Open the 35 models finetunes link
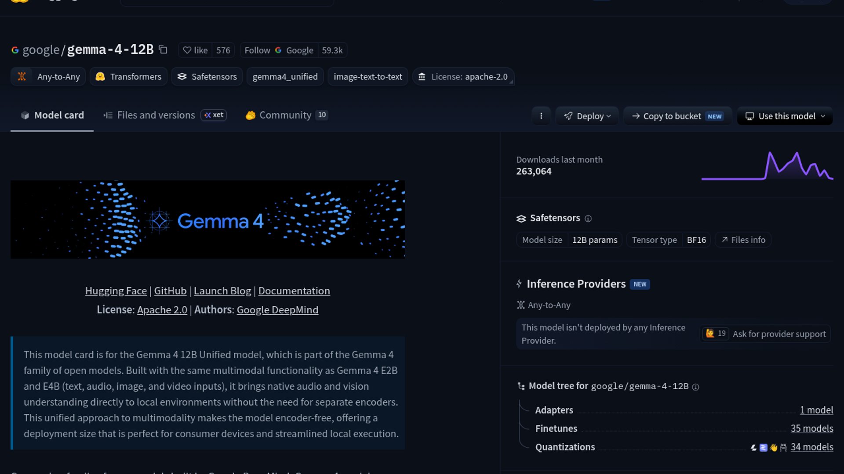 [812, 428]
